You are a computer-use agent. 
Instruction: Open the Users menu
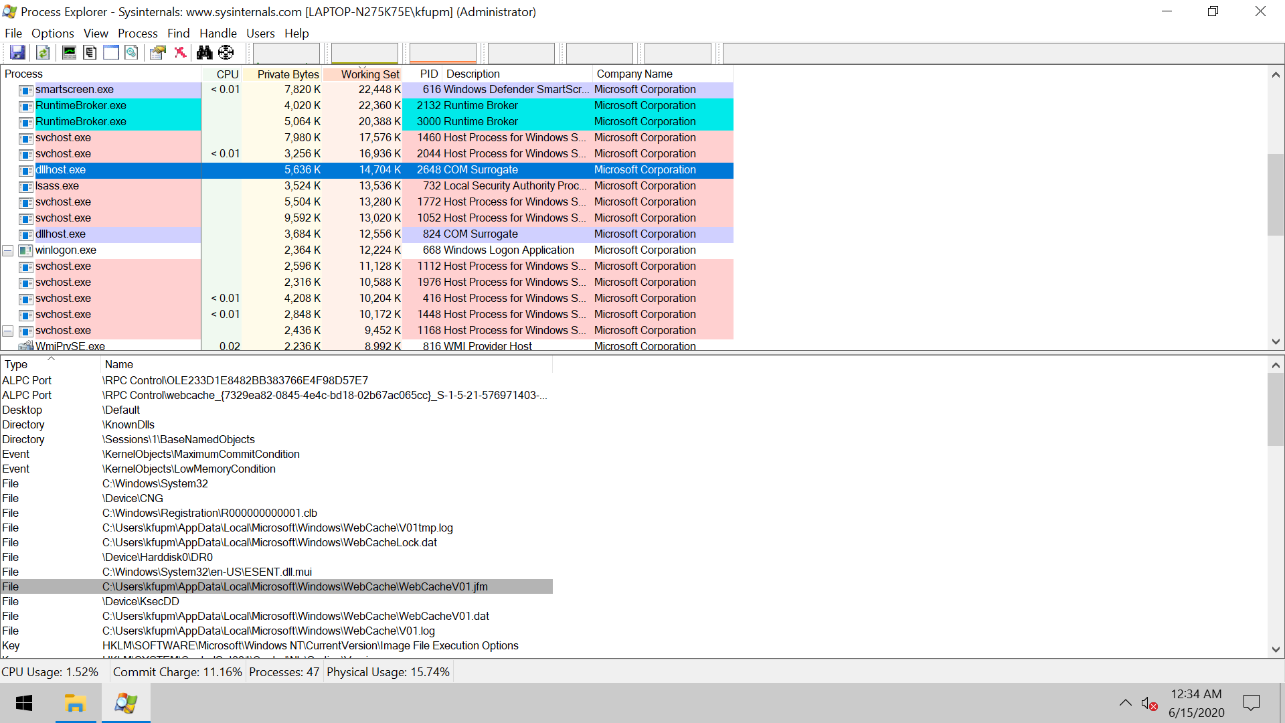click(x=260, y=33)
